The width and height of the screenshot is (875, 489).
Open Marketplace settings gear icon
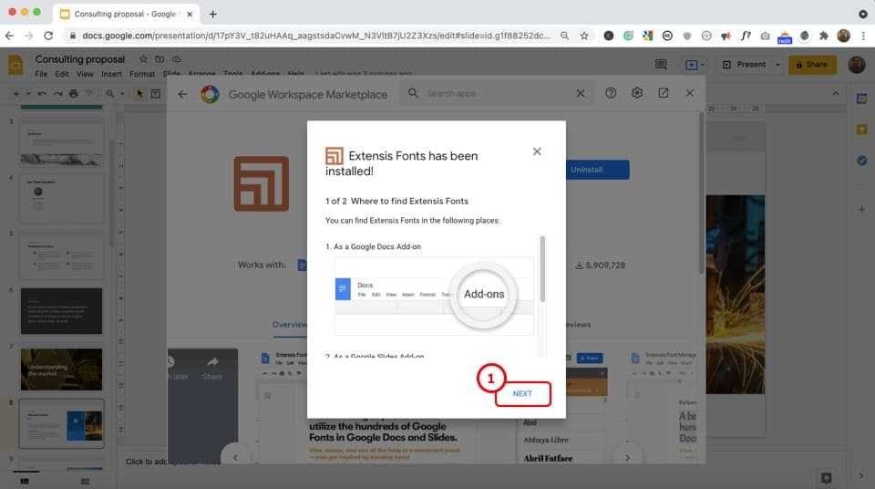637,93
